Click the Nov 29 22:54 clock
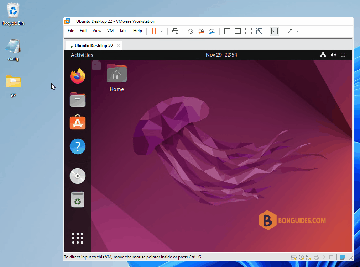 [221, 55]
